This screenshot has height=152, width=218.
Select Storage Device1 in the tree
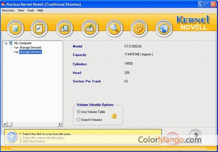[x=30, y=52]
